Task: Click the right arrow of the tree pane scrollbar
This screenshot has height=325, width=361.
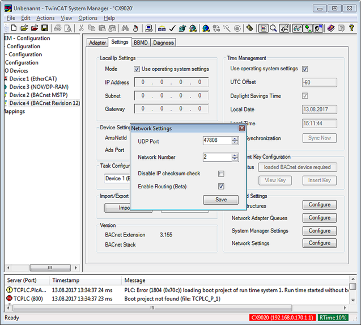Action: (x=76, y=268)
